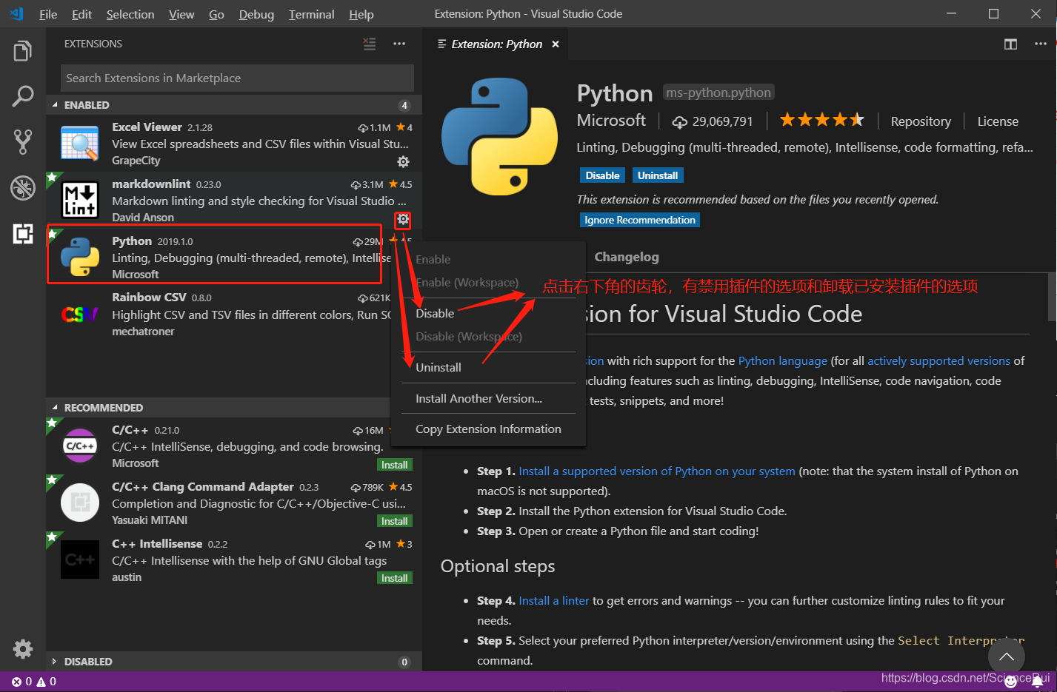Viewport: 1057px width, 692px height.
Task: Install the C/C++ extension
Action: point(394,465)
